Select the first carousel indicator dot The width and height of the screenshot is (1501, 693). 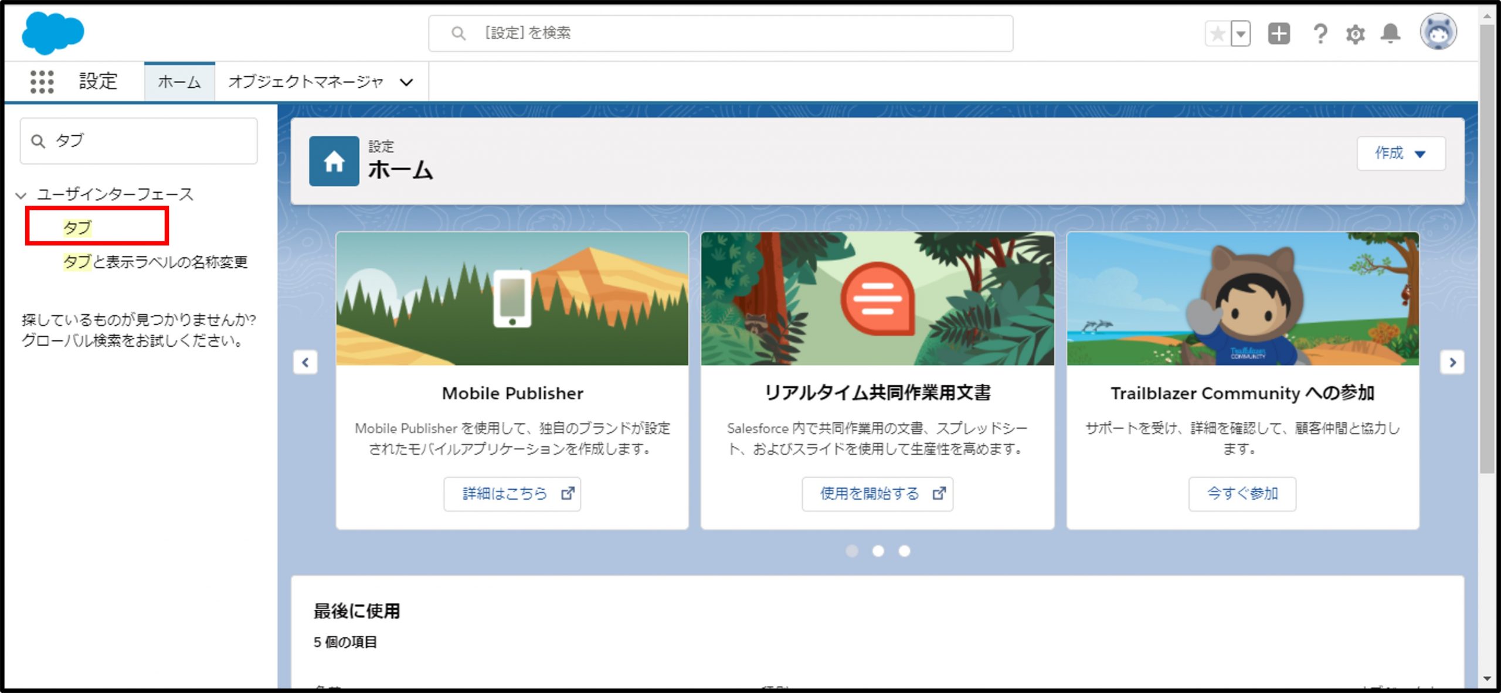[x=852, y=551]
